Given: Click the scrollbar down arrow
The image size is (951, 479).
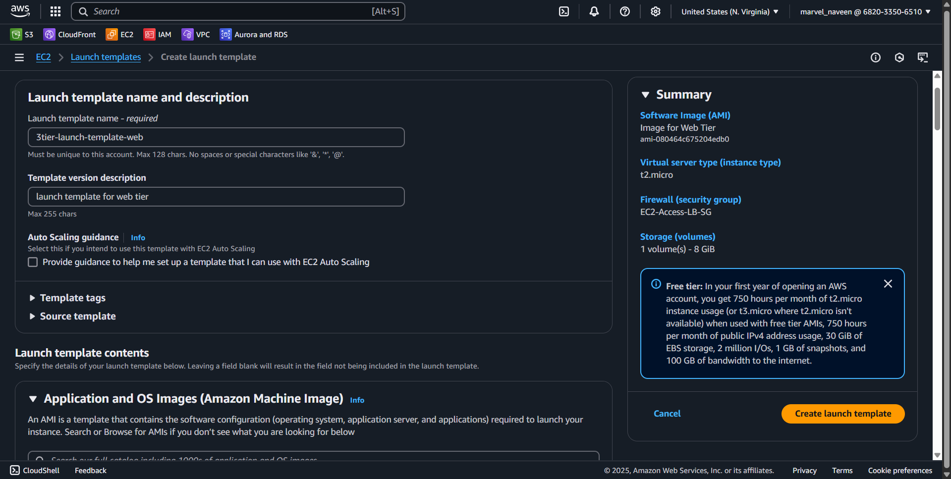Looking at the screenshot, I should 937,455.
